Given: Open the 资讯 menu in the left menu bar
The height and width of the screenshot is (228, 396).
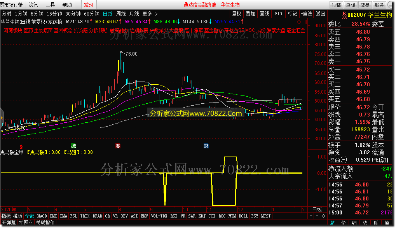Looking at the screenshot, I should point(33,5).
